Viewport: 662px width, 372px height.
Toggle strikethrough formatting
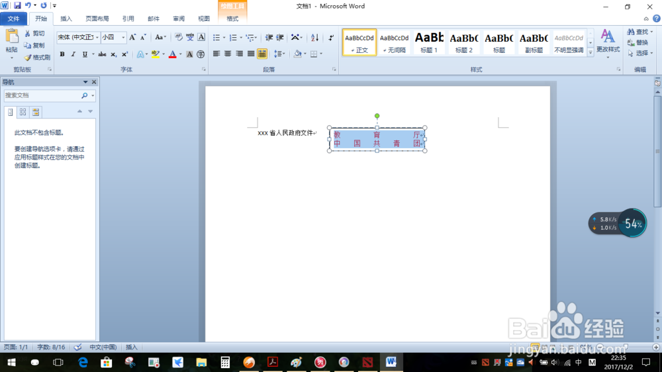[102, 54]
